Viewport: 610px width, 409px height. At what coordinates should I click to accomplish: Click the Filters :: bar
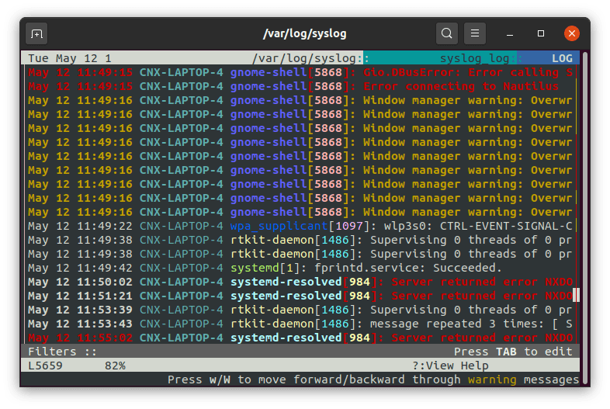[300, 352]
